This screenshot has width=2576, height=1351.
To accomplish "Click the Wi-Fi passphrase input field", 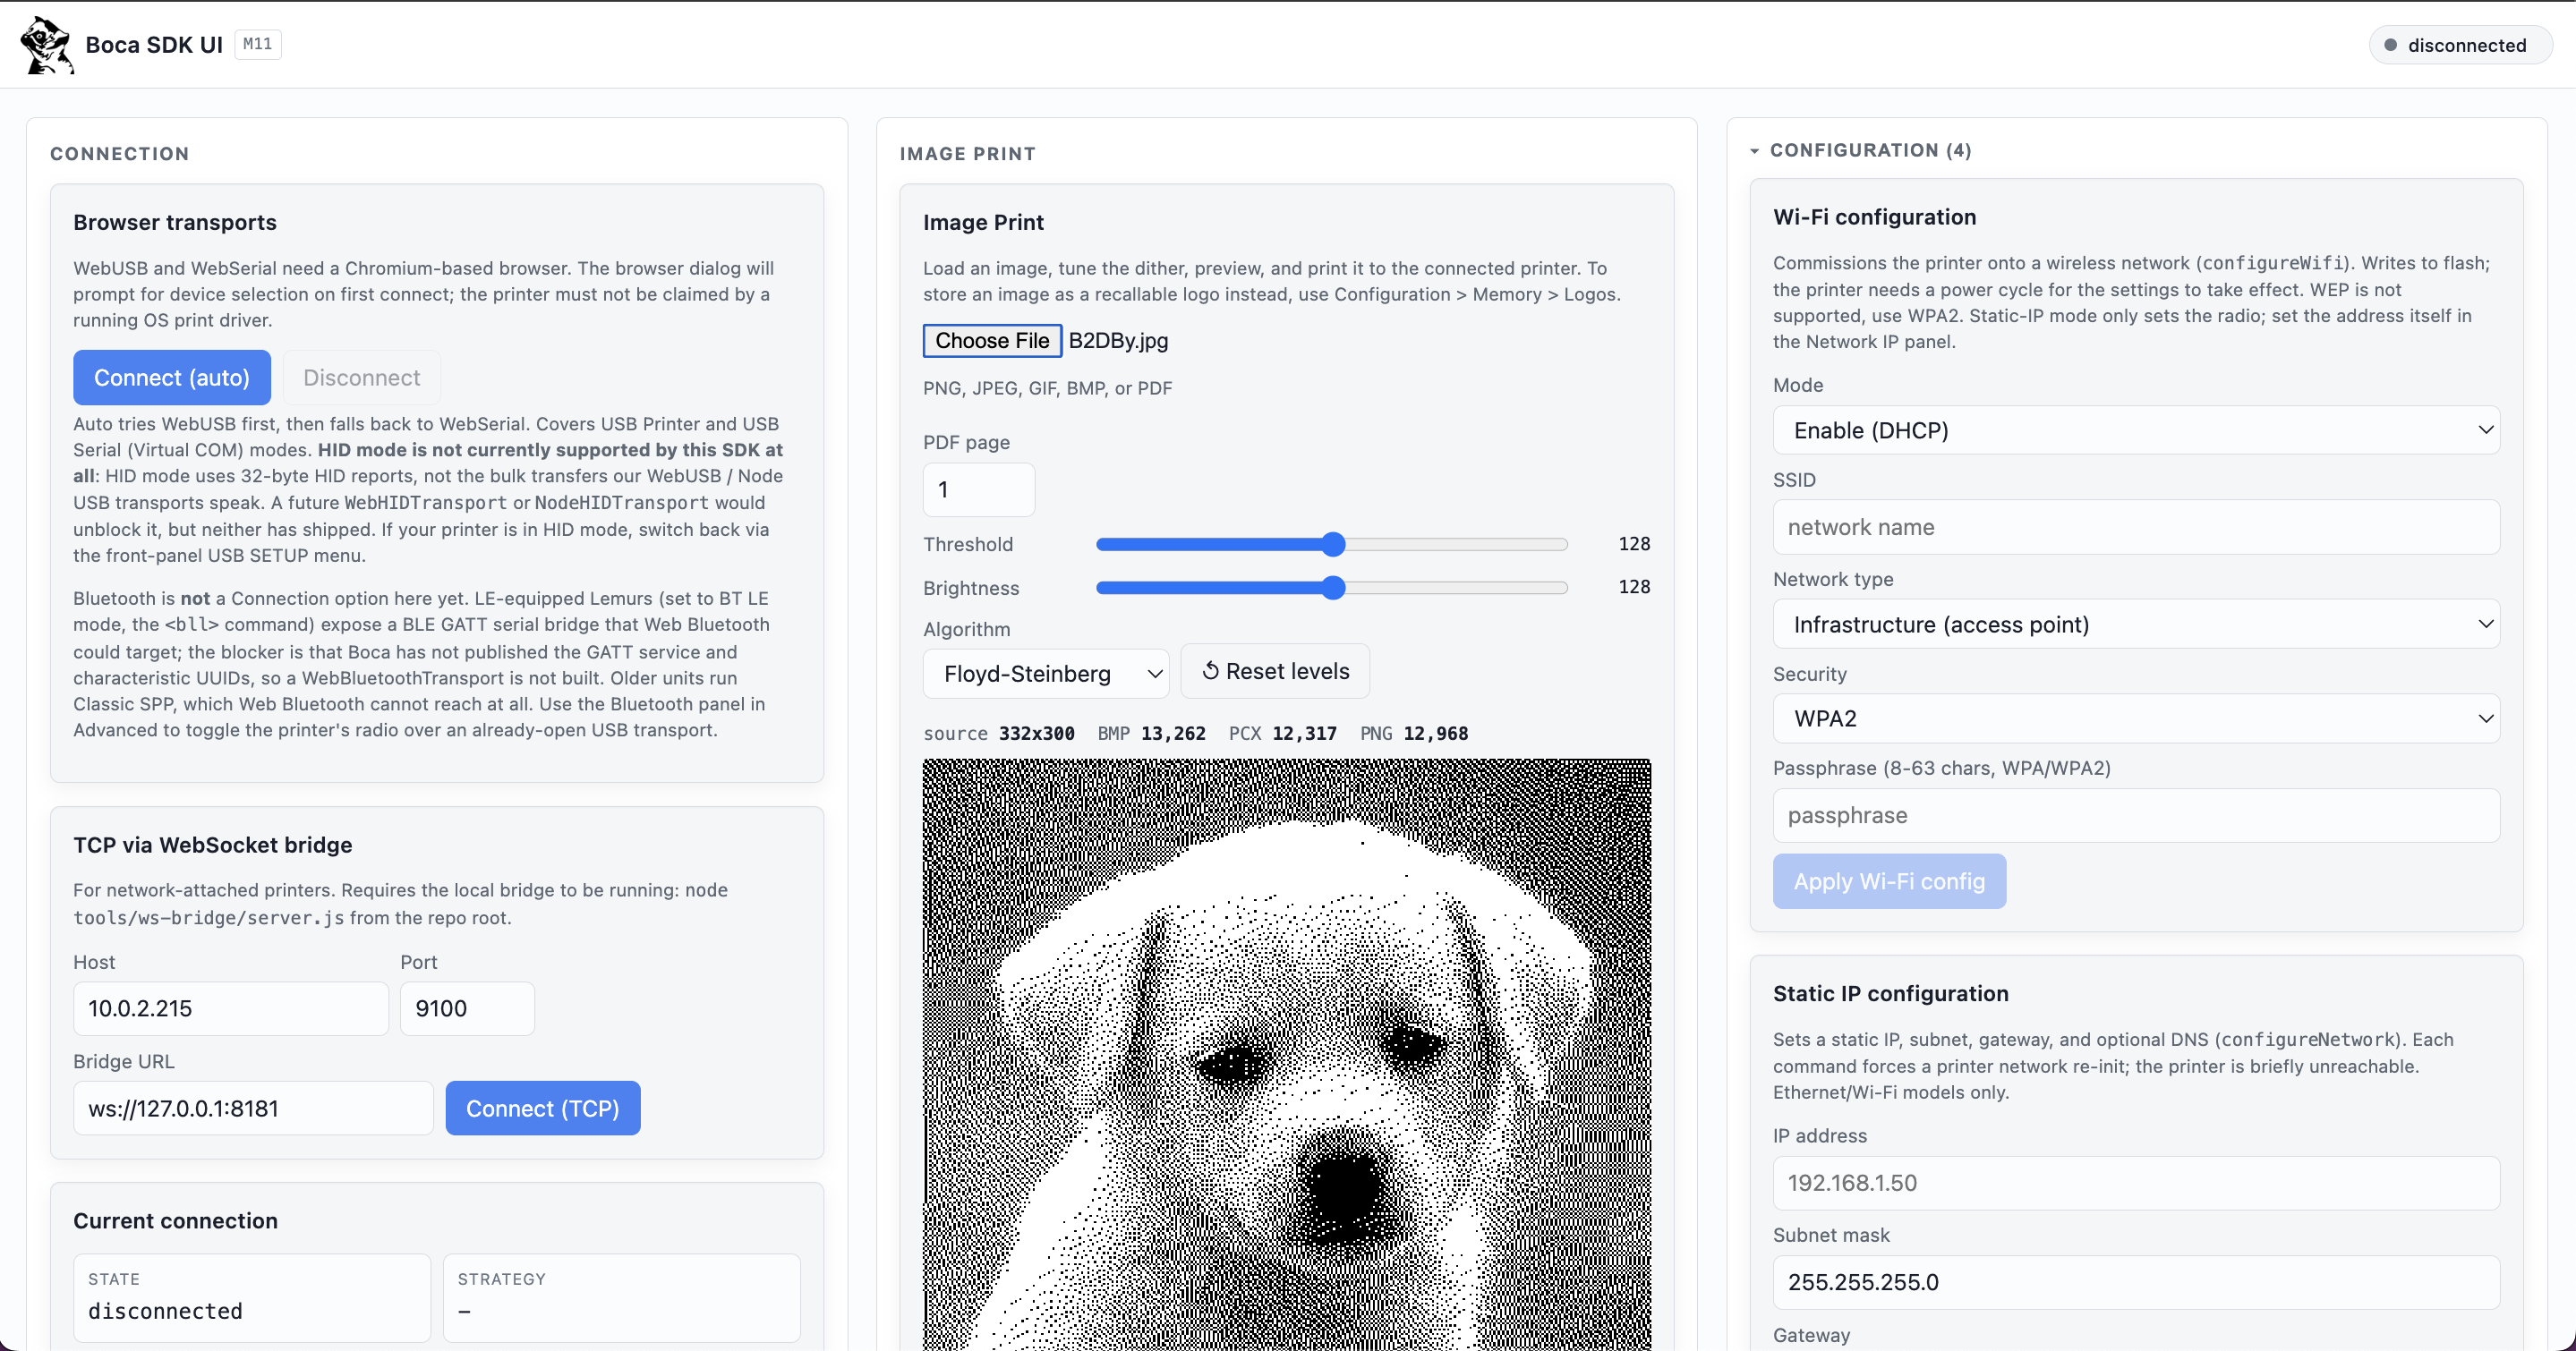I will [x=2136, y=815].
